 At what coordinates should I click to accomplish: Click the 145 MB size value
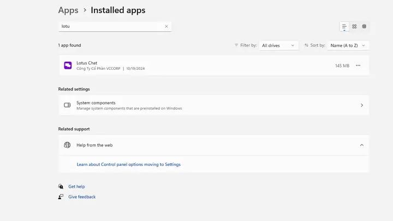342,65
